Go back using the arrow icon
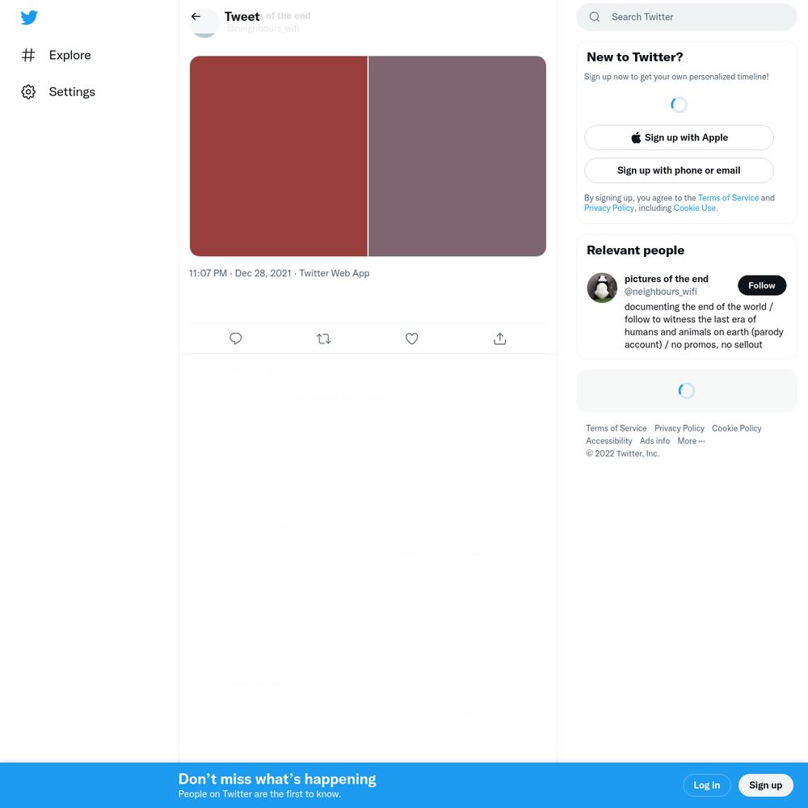808x808 pixels. tap(196, 16)
